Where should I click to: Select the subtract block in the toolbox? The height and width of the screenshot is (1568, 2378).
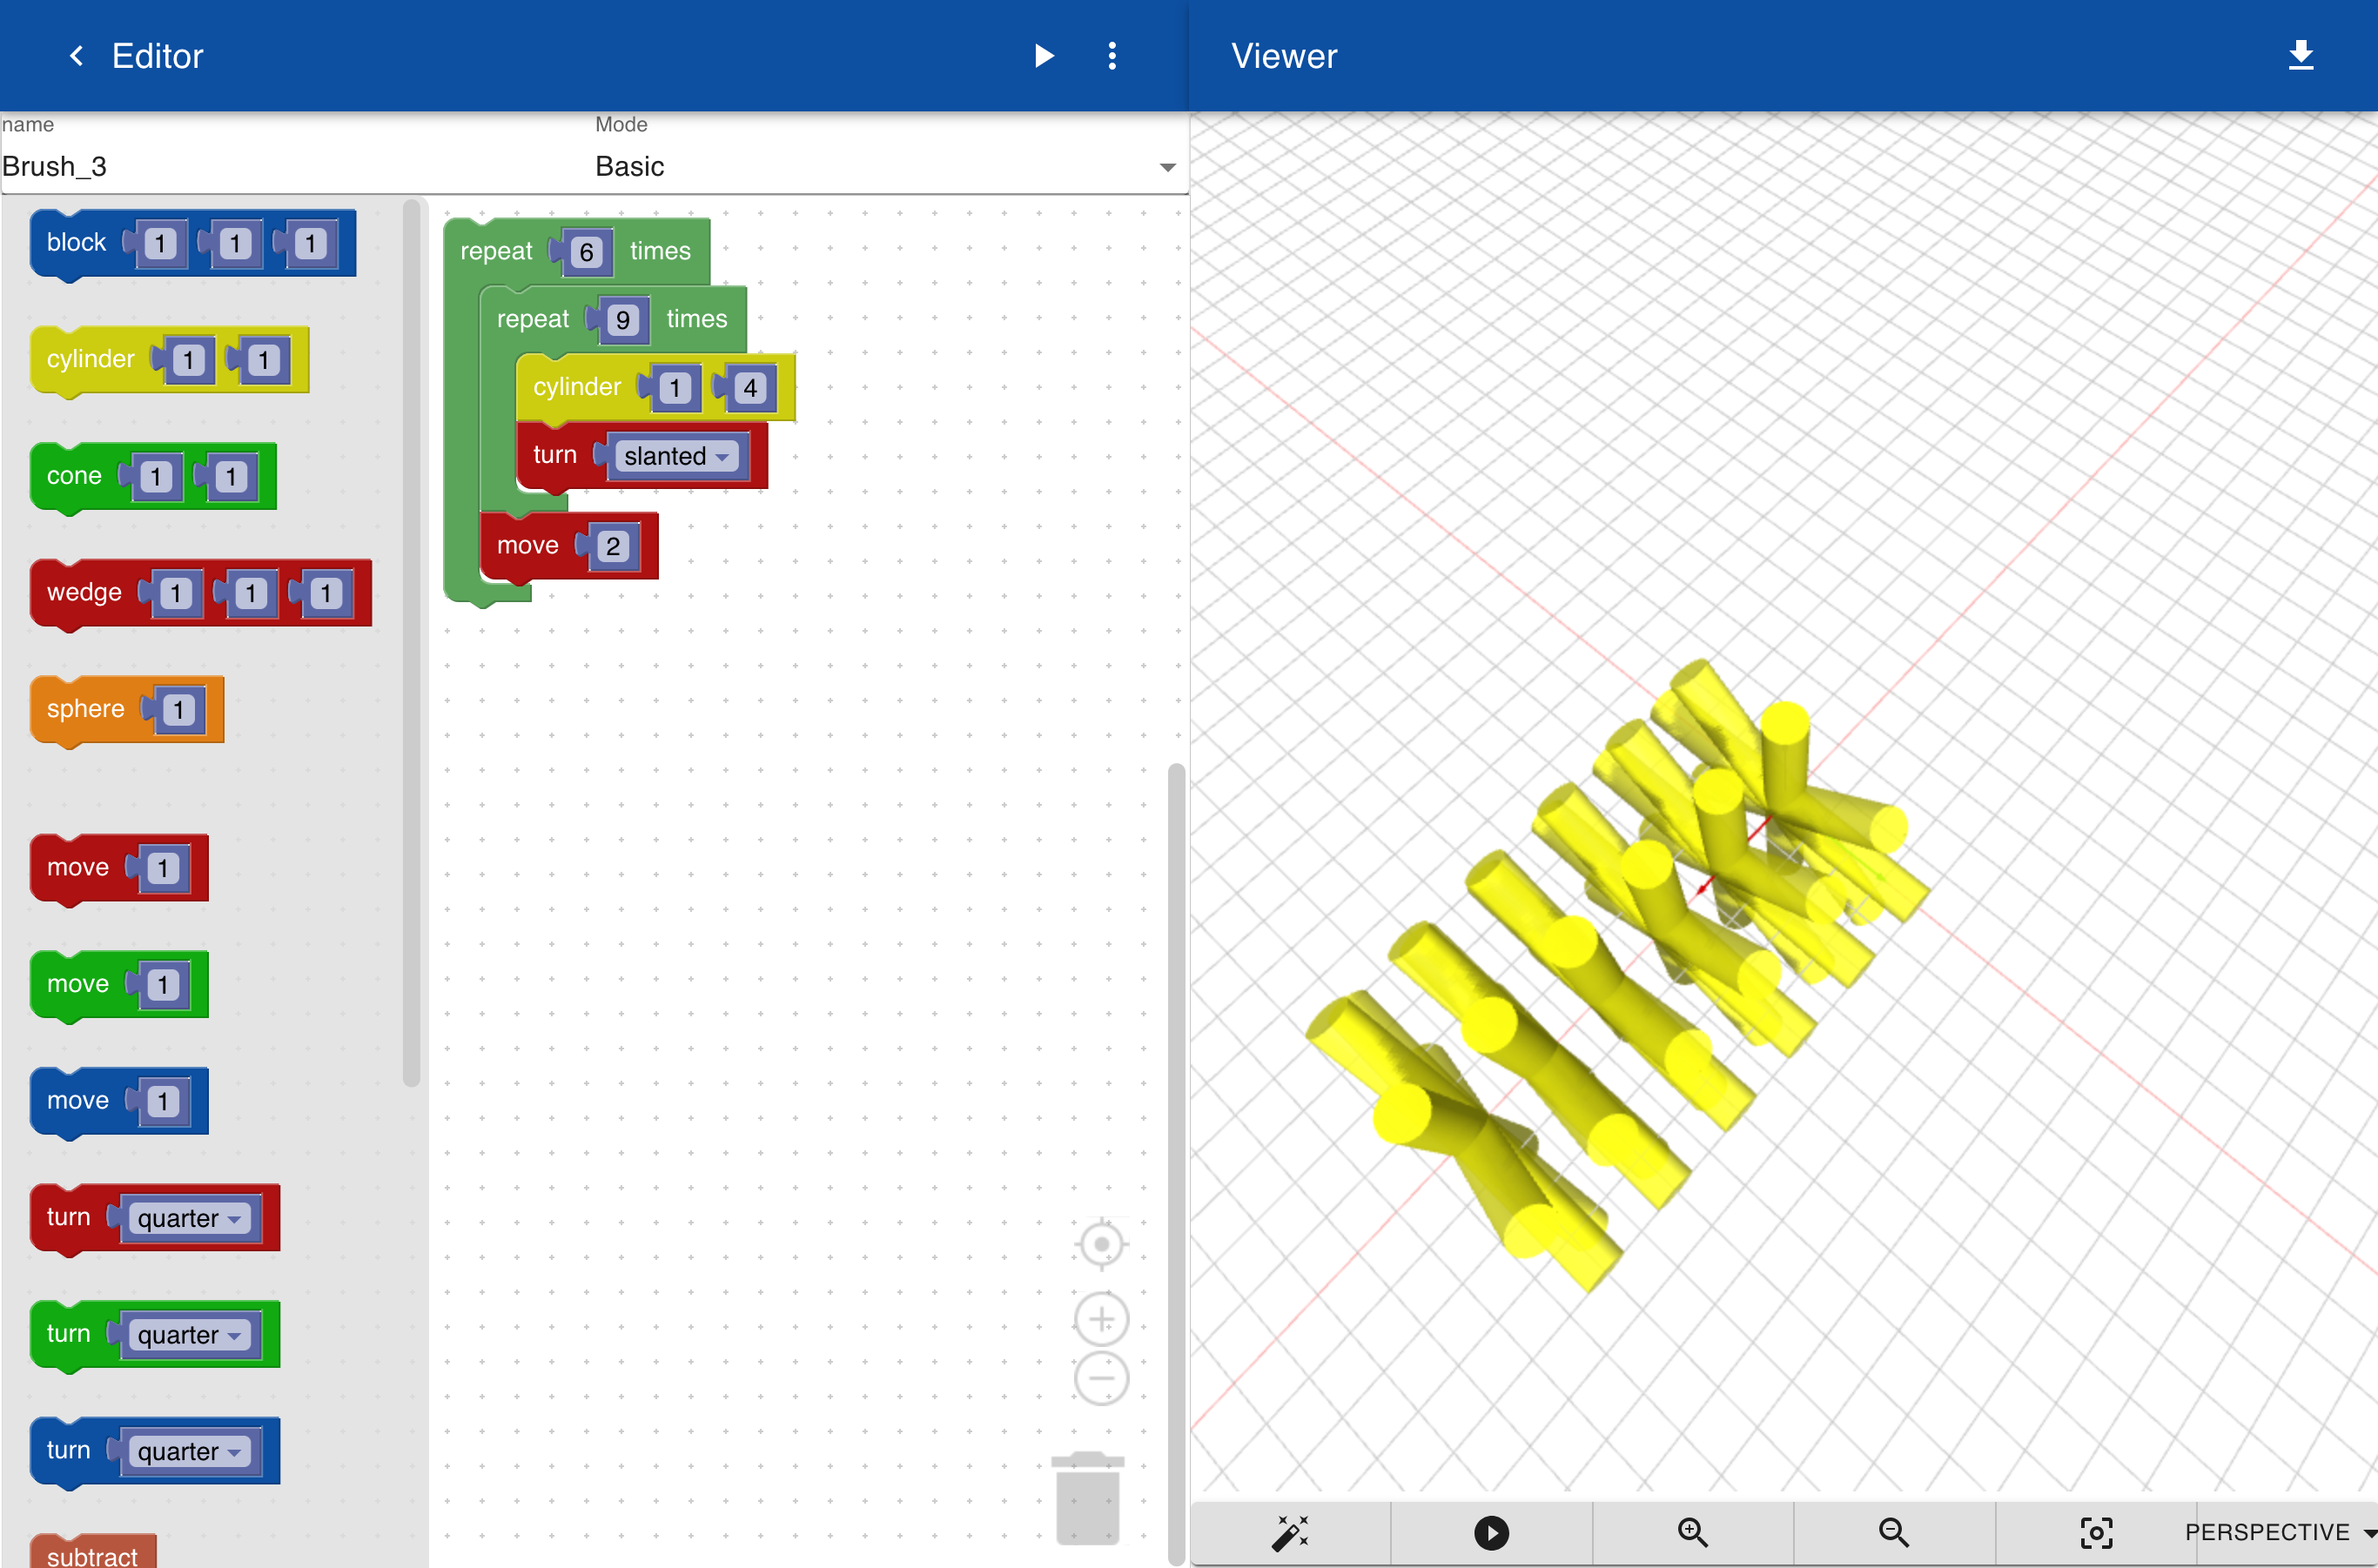point(92,1553)
